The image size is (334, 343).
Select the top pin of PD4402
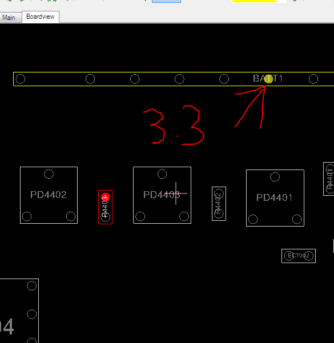point(49,174)
